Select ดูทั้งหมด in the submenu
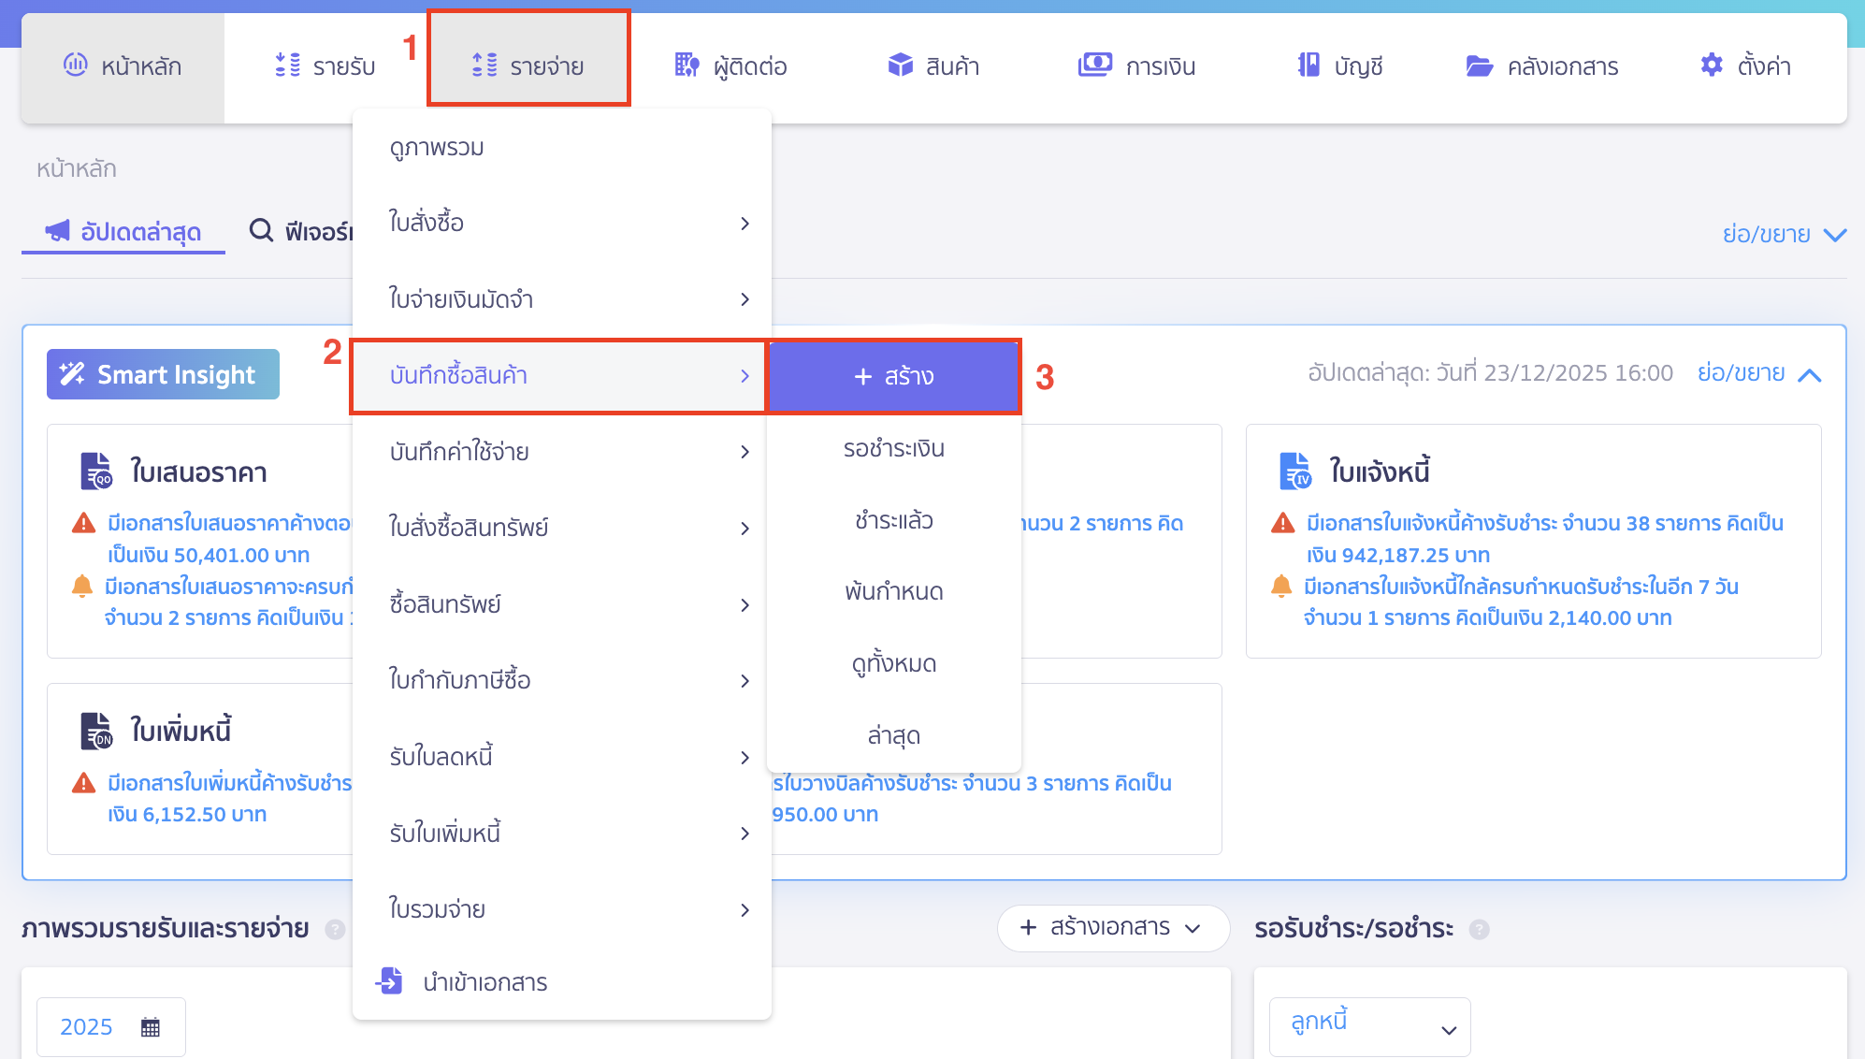 point(893,663)
